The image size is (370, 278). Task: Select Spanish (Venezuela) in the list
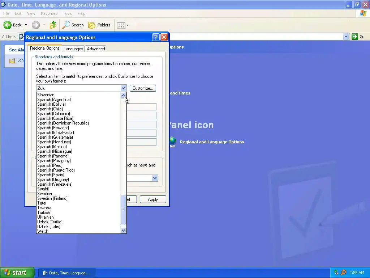click(78, 184)
